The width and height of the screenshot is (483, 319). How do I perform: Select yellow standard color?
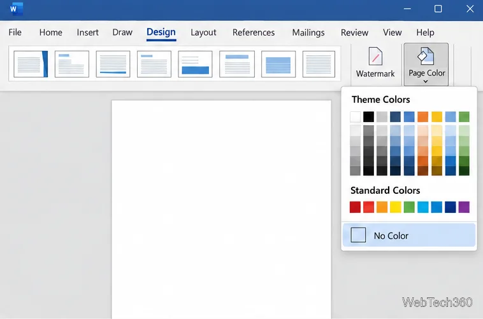pos(396,207)
